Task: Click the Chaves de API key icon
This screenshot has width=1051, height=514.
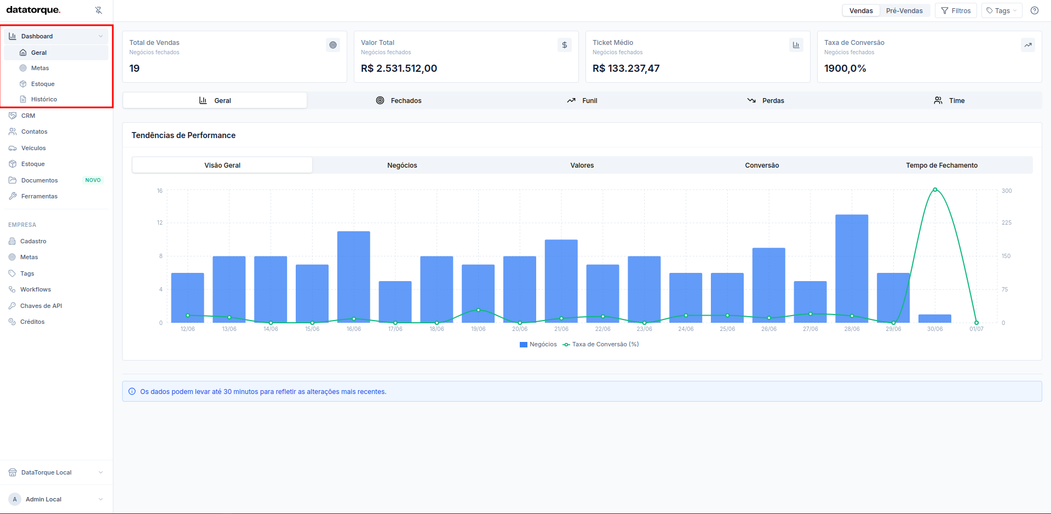Action: pyautogui.click(x=12, y=306)
